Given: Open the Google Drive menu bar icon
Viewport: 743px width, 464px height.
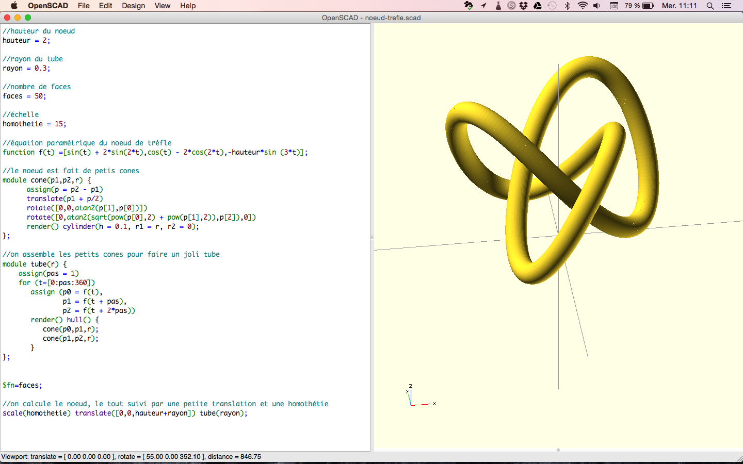Looking at the screenshot, I should 538,6.
